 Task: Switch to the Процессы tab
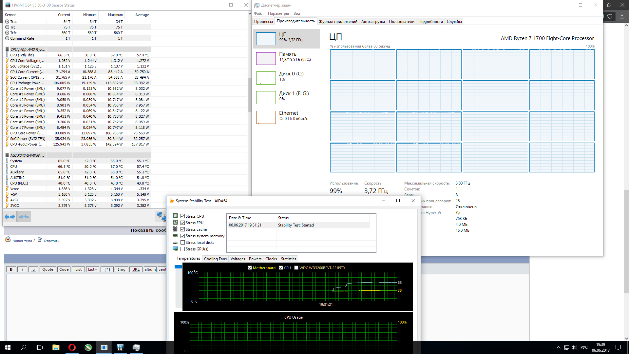[263, 22]
